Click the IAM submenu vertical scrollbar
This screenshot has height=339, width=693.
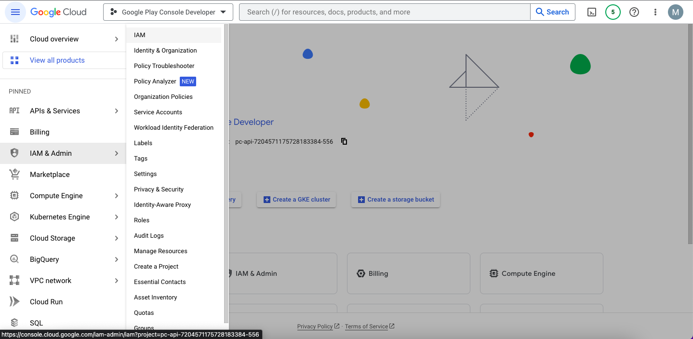(226, 174)
